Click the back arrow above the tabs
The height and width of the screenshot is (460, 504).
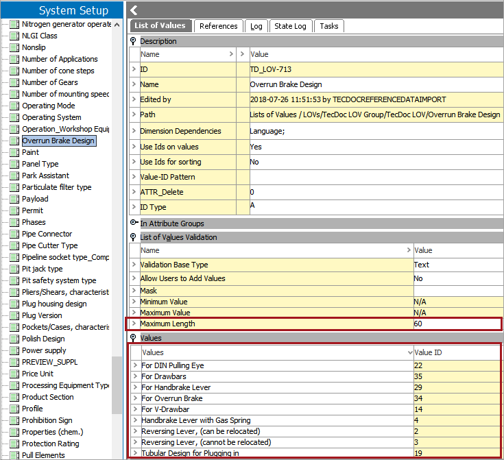134,10
